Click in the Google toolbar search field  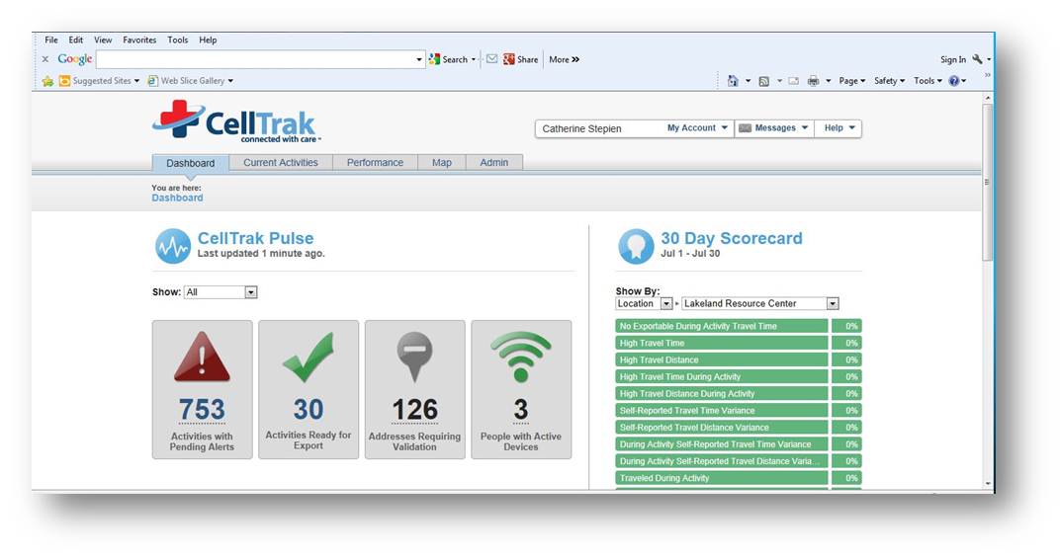tap(255, 59)
